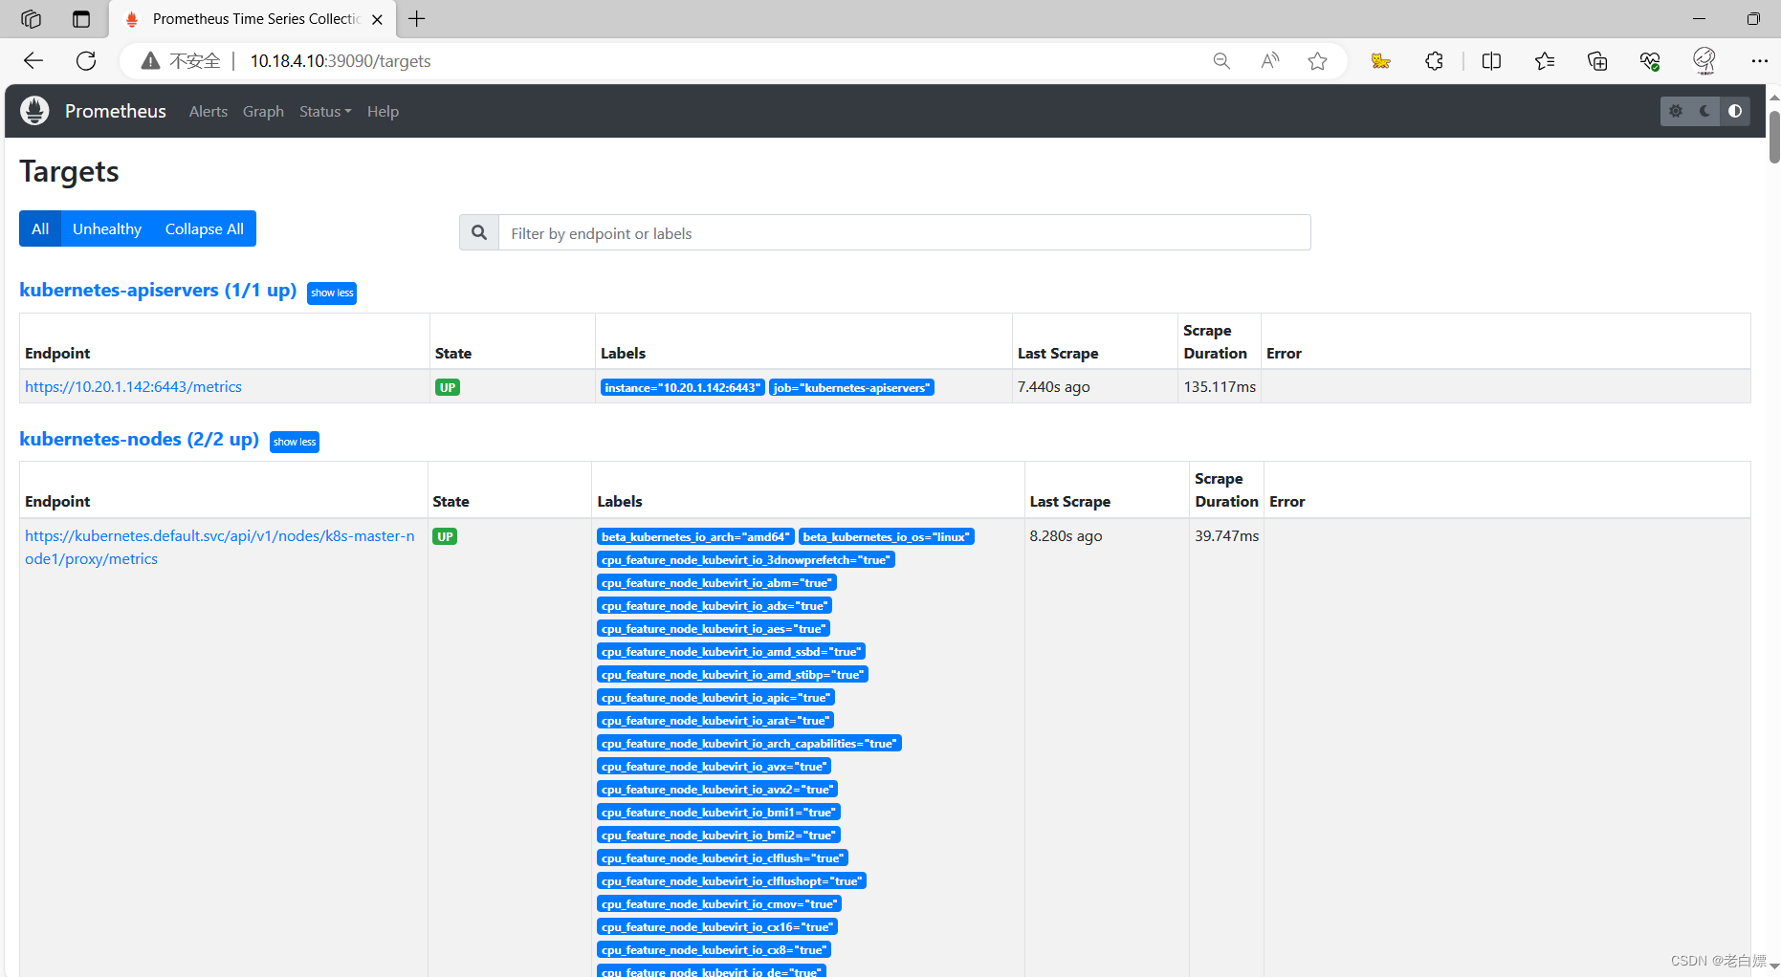
Task: Go back with the browser back arrow
Action: tap(33, 61)
